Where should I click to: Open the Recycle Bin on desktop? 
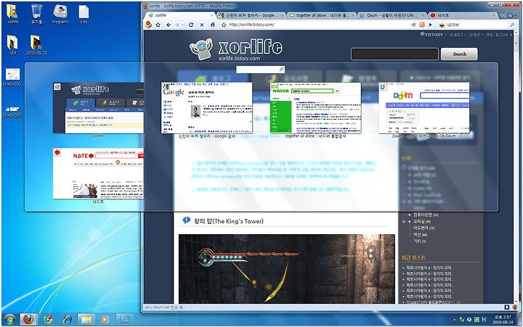[37, 15]
